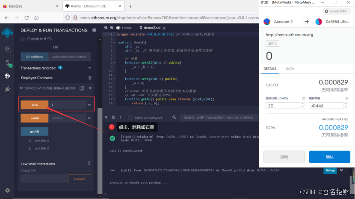Copy the DEMO01 contract address

[82, 88]
